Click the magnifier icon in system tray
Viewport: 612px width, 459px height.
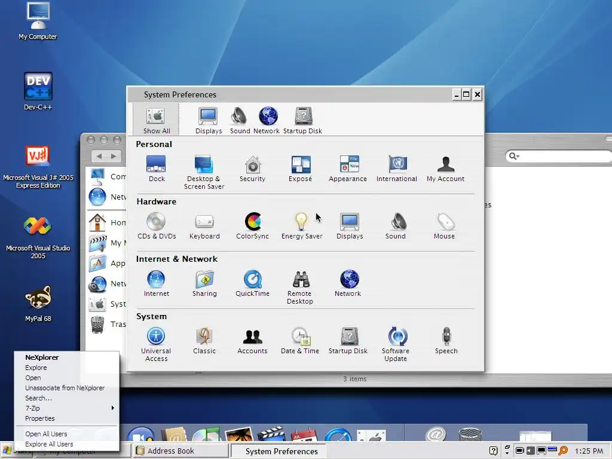563,451
